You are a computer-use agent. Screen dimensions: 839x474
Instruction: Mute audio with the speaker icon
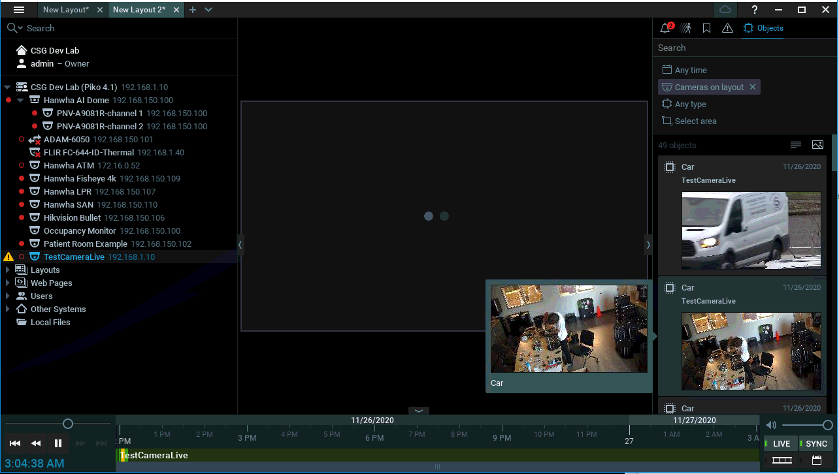coord(772,425)
